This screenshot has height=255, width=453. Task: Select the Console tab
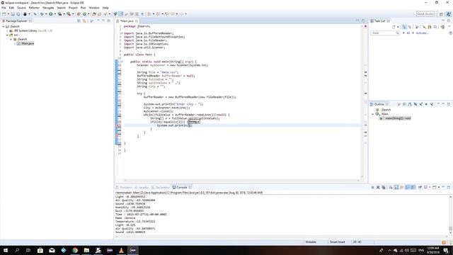coord(181,187)
